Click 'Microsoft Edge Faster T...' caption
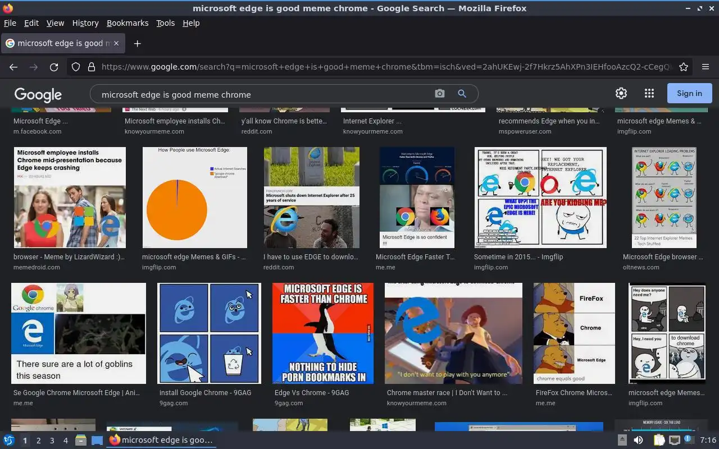 [x=415, y=257]
